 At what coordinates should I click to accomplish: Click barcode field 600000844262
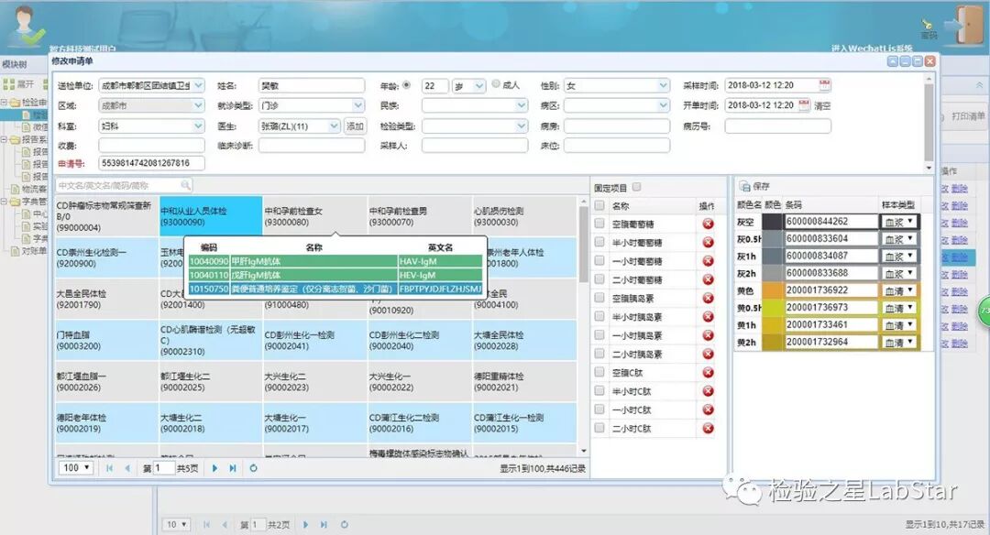point(830,222)
